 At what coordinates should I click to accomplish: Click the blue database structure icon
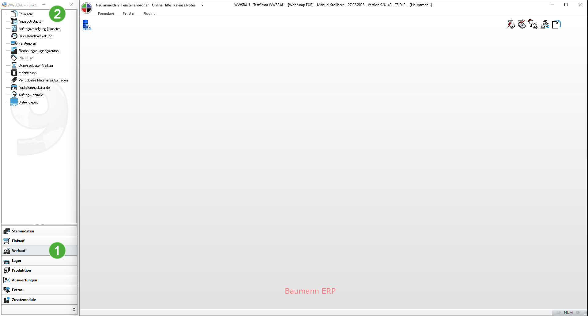tap(87, 25)
